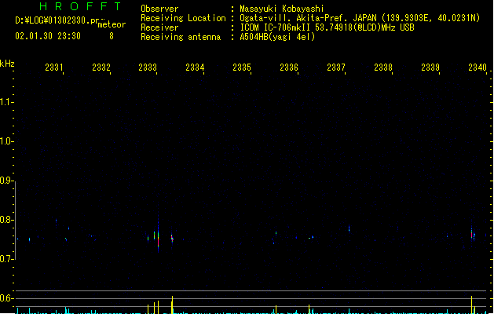The image size is (494, 314).
Task: Click the Ogata-vill. Akita-Pref. JAPAN location text
Action: [360, 18]
